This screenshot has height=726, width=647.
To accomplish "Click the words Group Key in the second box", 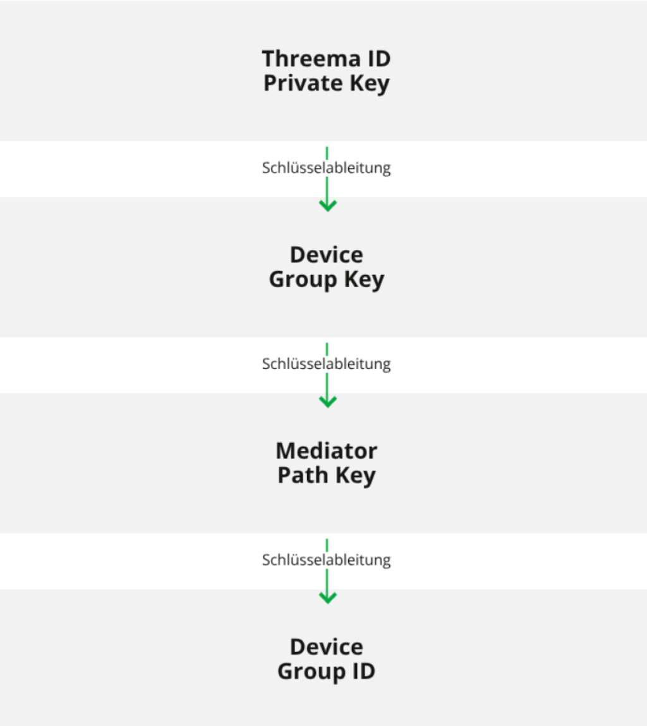I will click(327, 280).
